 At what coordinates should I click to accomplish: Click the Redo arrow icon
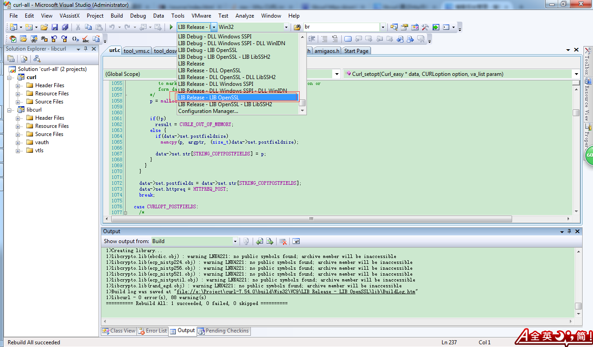coord(127,27)
